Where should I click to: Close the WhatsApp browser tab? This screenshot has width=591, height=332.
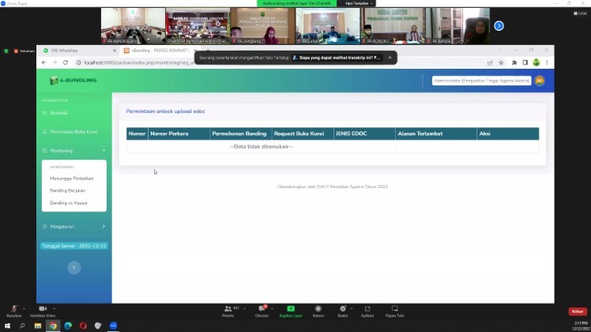115,50
